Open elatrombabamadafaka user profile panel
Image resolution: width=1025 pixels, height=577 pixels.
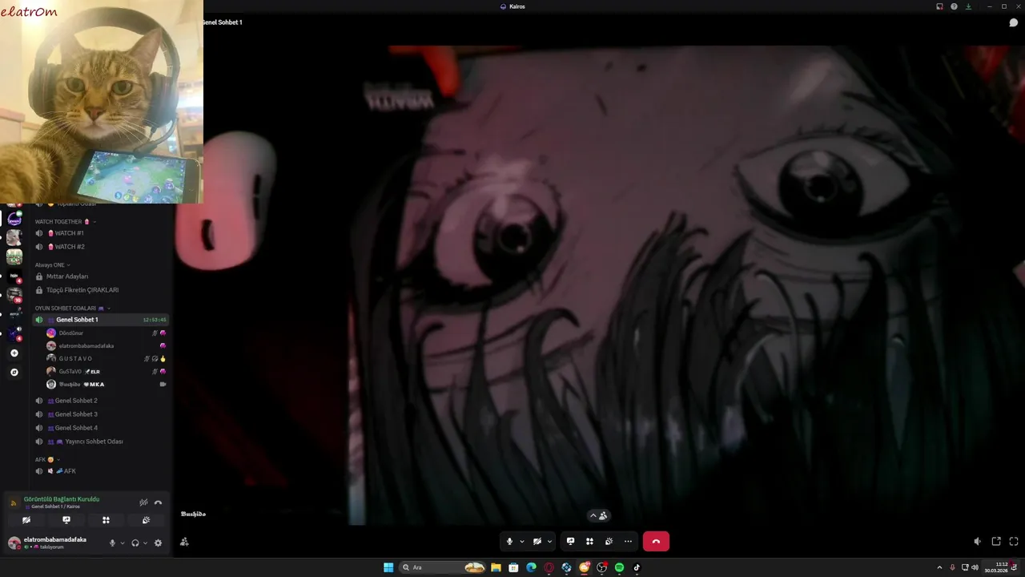click(54, 543)
